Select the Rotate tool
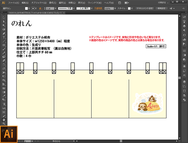This screenshot has width=188, height=143. (x=4, y=65)
